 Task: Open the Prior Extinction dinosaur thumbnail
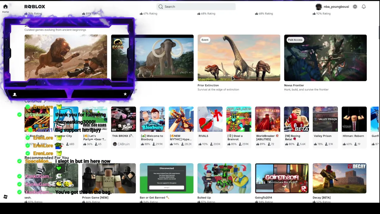(x=239, y=58)
